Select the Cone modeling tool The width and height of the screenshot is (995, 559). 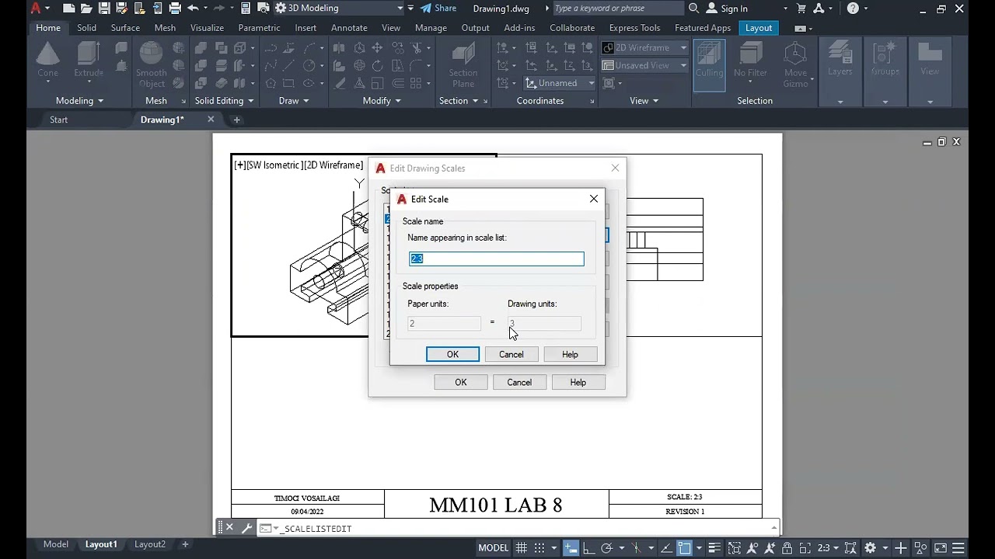click(48, 61)
